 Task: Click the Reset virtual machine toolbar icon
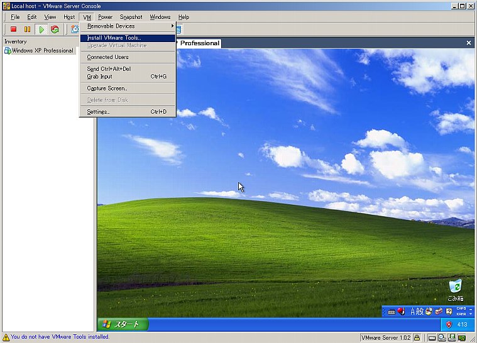tap(55, 29)
